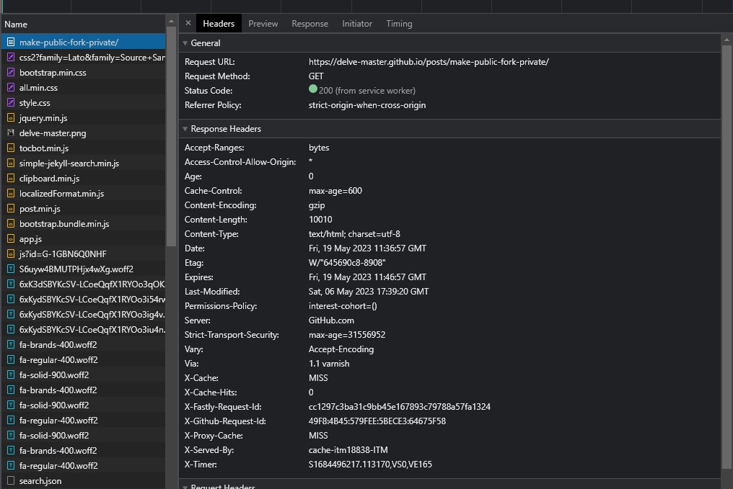733x489 pixels.
Task: Select the script icon next to clipboard.min.js
Action: (x=11, y=178)
